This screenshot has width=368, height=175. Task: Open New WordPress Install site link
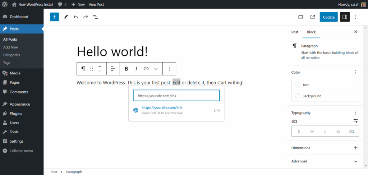click(x=33, y=4)
